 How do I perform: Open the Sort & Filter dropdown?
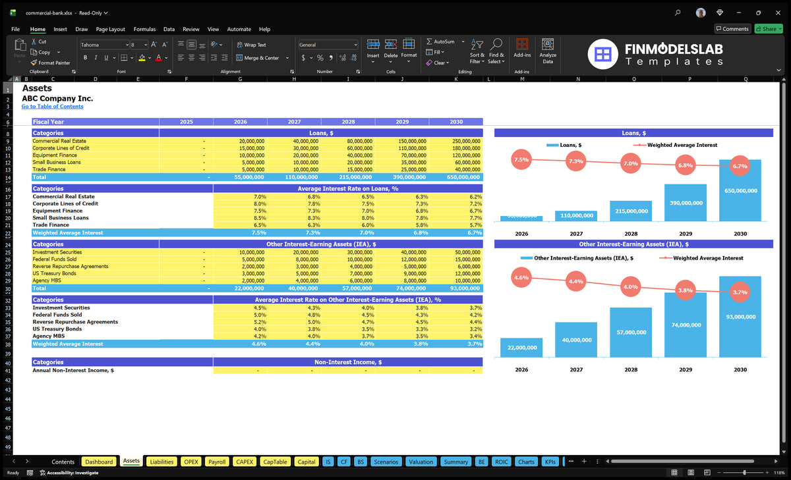tap(477, 50)
